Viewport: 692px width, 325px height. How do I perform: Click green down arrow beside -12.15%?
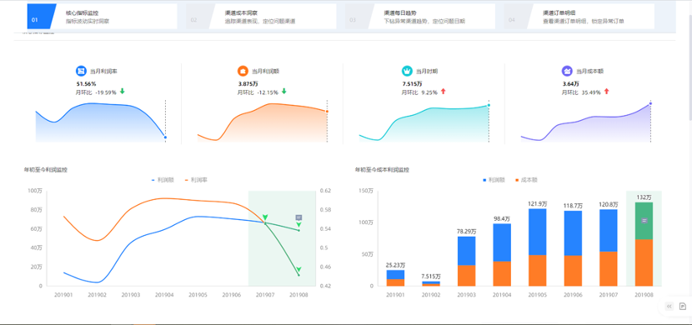283,92
